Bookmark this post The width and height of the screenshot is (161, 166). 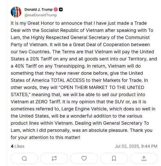pyautogui.click(x=114, y=158)
